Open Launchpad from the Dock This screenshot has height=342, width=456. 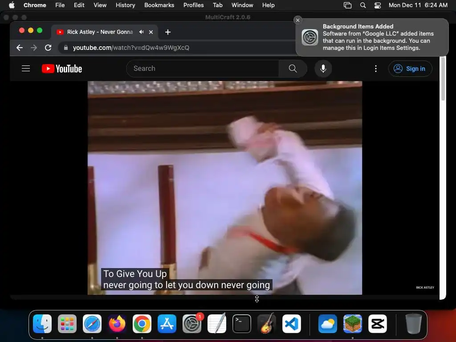pos(67,324)
